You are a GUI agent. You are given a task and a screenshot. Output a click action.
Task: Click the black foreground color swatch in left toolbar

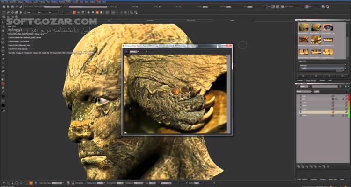click(x=3, y=105)
